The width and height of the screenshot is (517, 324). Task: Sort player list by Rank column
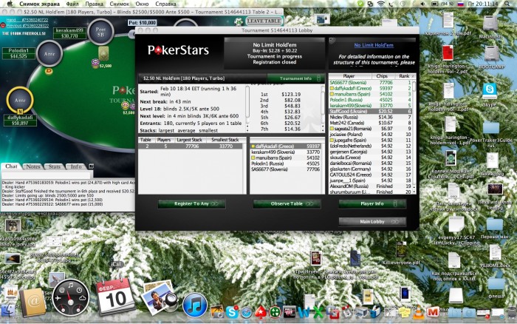(403, 76)
